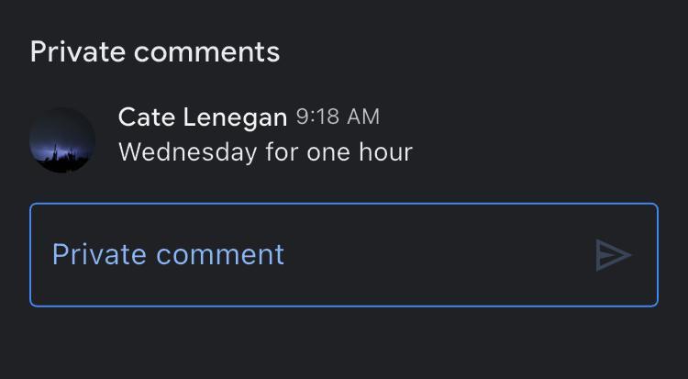Screen dimensions: 688x379
Task: Click the 9:18 AM timestamp
Action: pos(338,117)
